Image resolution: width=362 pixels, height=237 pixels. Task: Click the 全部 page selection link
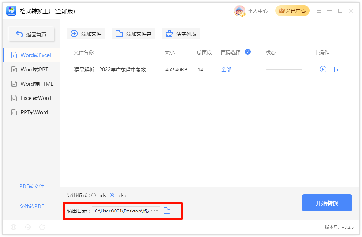(226, 70)
